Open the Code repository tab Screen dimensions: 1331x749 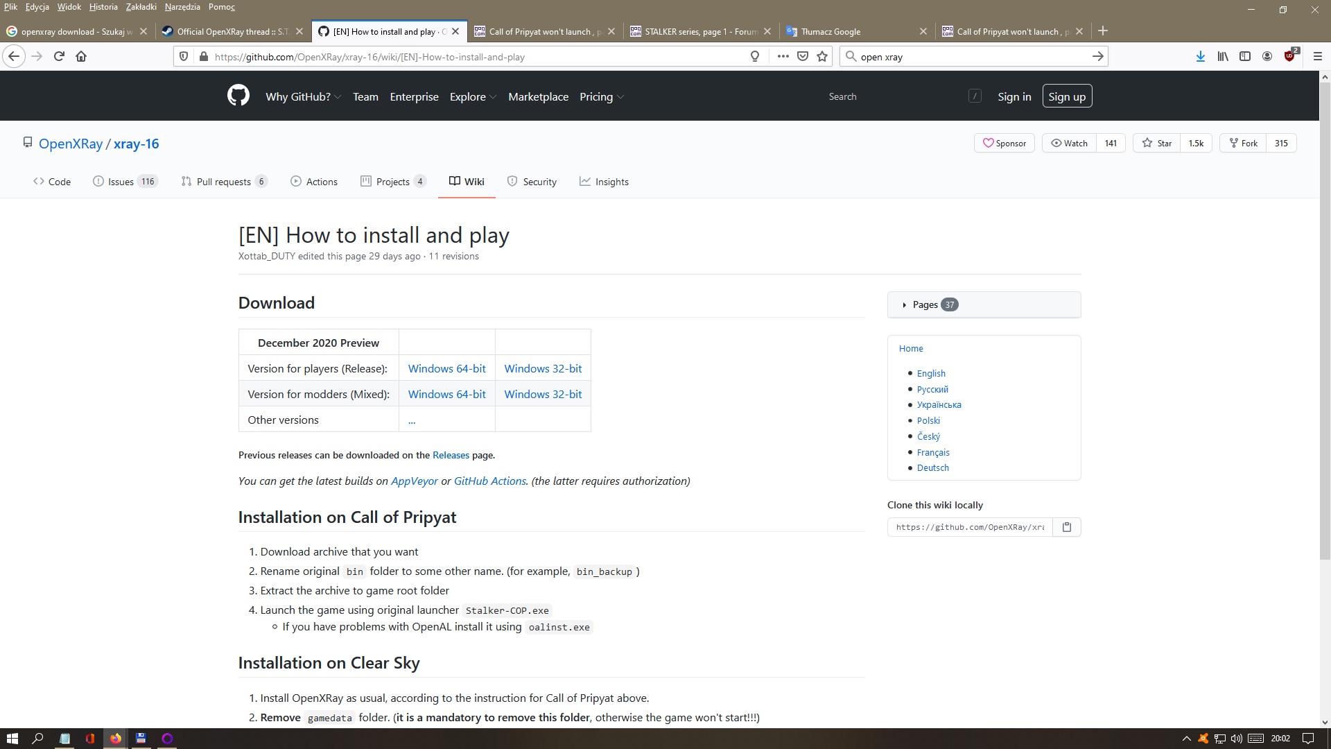[52, 182]
